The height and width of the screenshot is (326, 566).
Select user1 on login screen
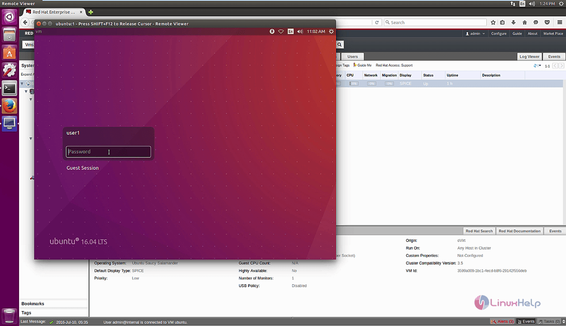click(x=73, y=133)
